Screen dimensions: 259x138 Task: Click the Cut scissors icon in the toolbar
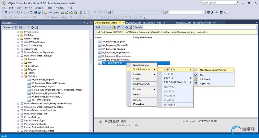point(81,12)
